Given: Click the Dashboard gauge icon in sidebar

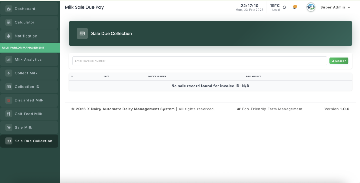Looking at the screenshot, I should (x=9, y=9).
